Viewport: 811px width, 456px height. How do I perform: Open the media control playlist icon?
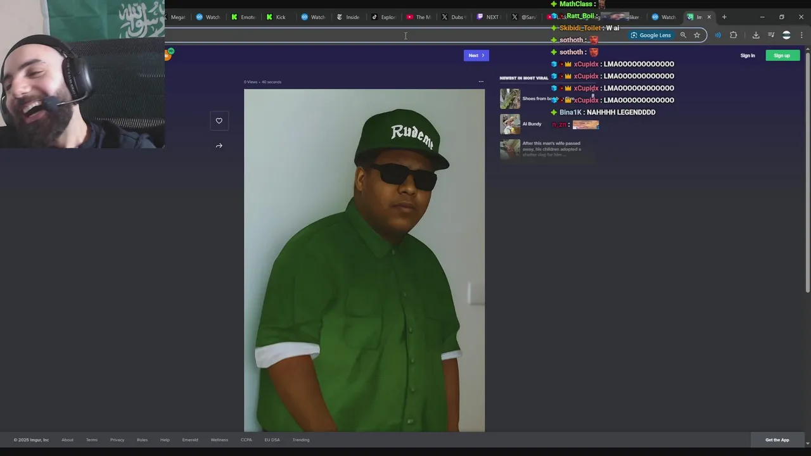coord(771,35)
